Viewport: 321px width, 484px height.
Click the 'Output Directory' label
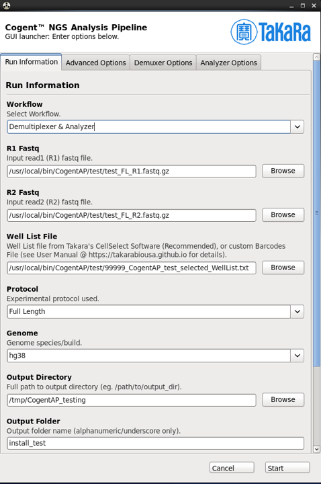tap(39, 377)
